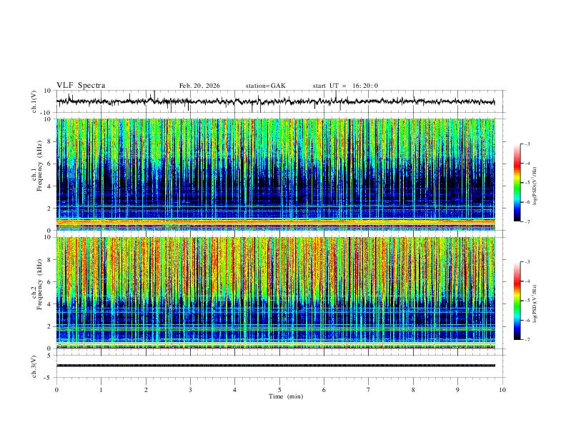The height and width of the screenshot is (437, 566).
Task: Click the "Time (min)" axis title
Action: 286,396
